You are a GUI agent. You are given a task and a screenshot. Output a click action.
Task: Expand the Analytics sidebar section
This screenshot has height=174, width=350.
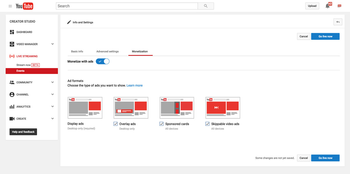(x=52, y=107)
